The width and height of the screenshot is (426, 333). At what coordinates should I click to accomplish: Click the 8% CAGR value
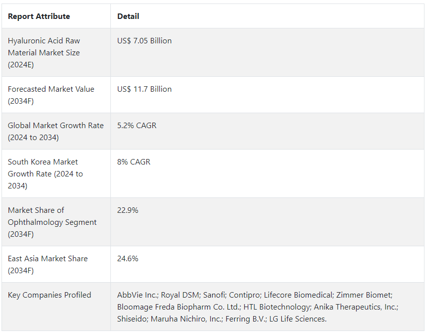(x=134, y=162)
